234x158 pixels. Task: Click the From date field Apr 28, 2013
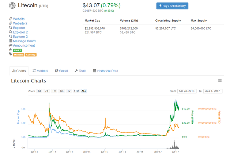point(187,91)
